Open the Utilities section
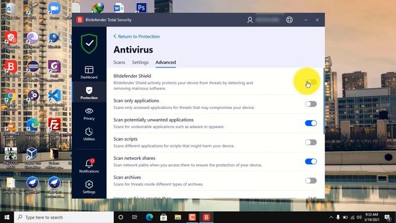 click(x=89, y=134)
